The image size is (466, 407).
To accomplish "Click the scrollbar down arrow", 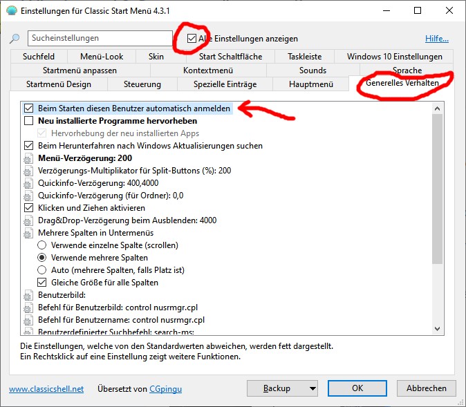I will click(437, 328).
